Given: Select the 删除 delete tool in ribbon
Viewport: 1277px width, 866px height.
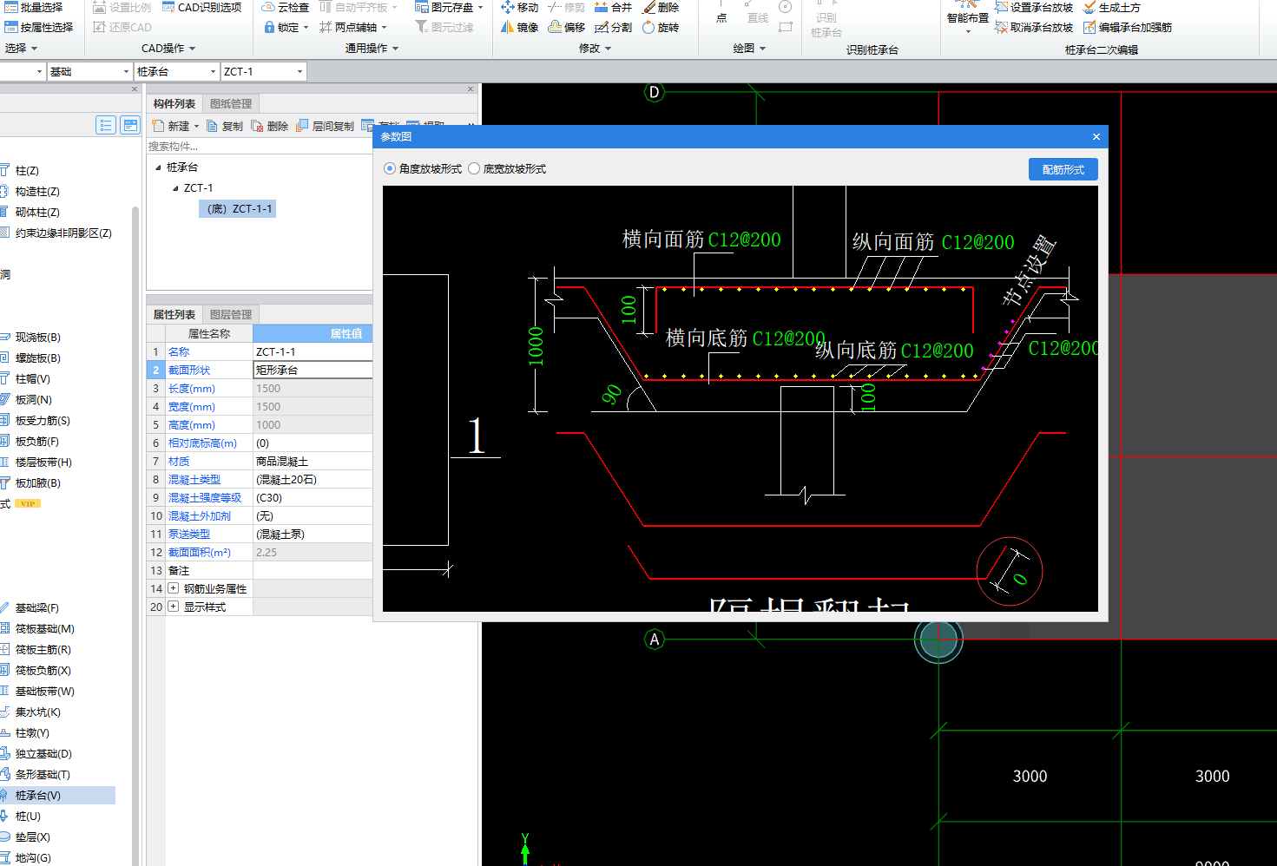Looking at the screenshot, I should (660, 7).
